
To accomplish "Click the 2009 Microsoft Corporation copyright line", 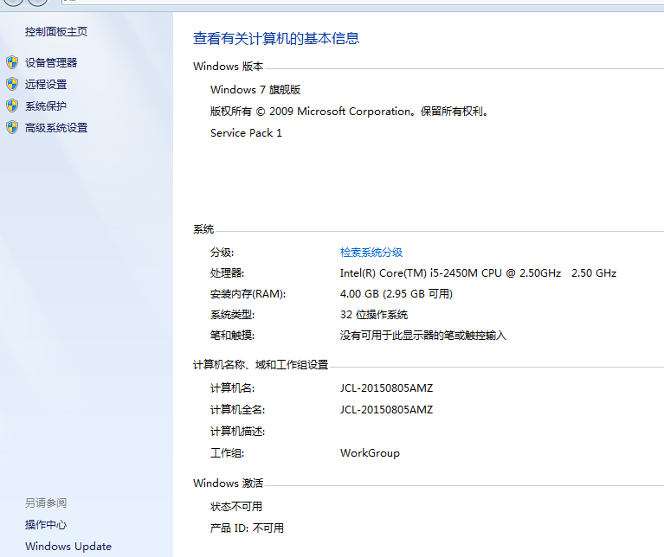I will (350, 112).
